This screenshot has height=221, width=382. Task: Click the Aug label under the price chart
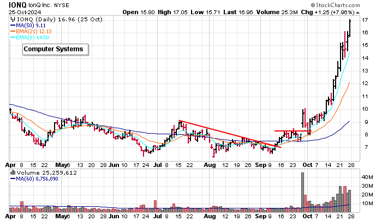pos(210,165)
